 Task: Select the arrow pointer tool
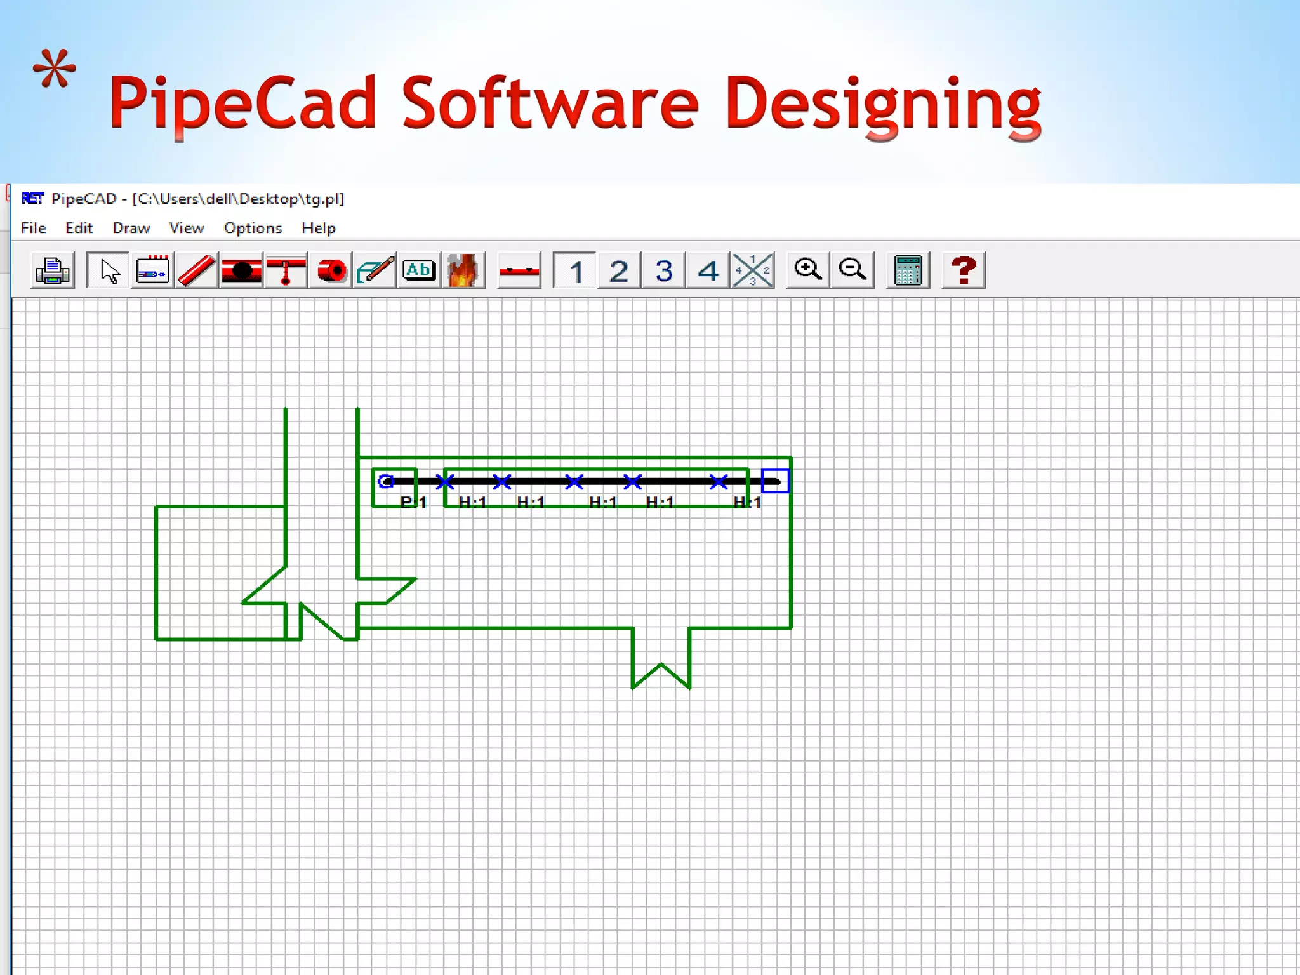pyautogui.click(x=109, y=271)
